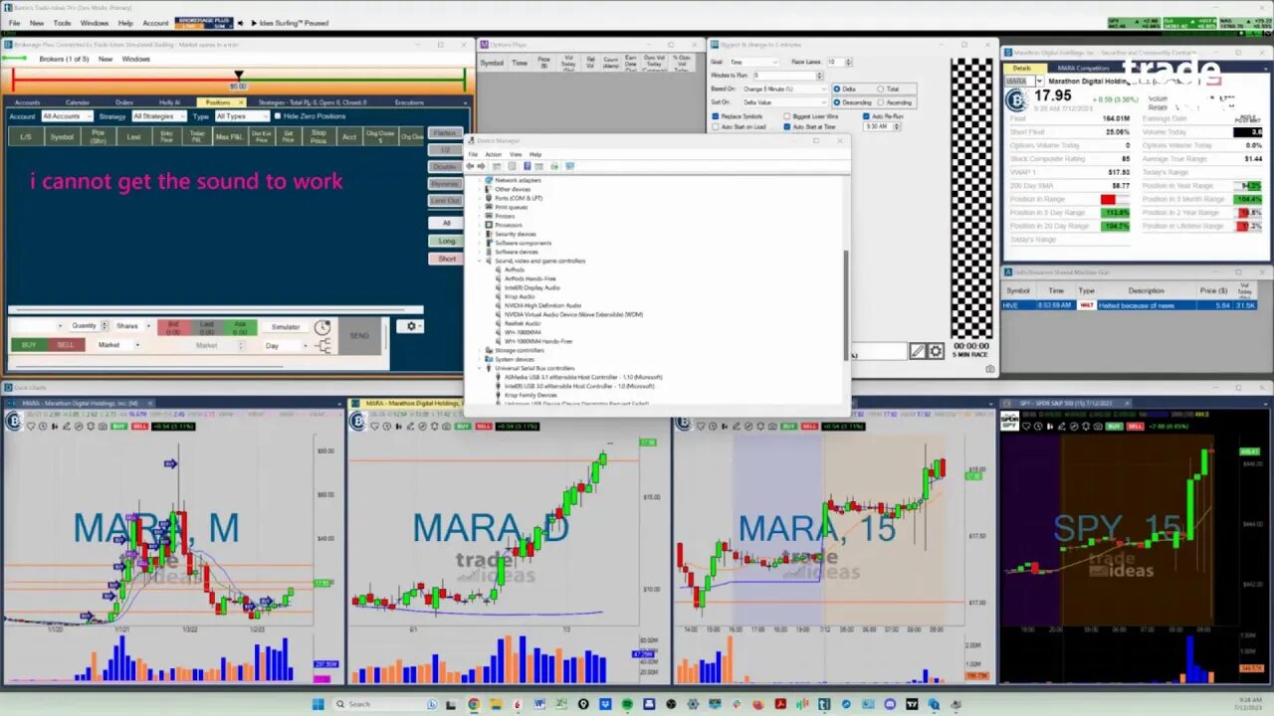Screen dimensions: 1274x716
Task: Open the View menu in Device Manager
Action: point(516,154)
